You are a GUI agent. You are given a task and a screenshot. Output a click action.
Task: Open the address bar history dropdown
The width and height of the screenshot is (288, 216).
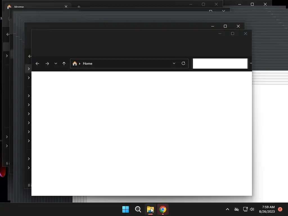point(174,63)
